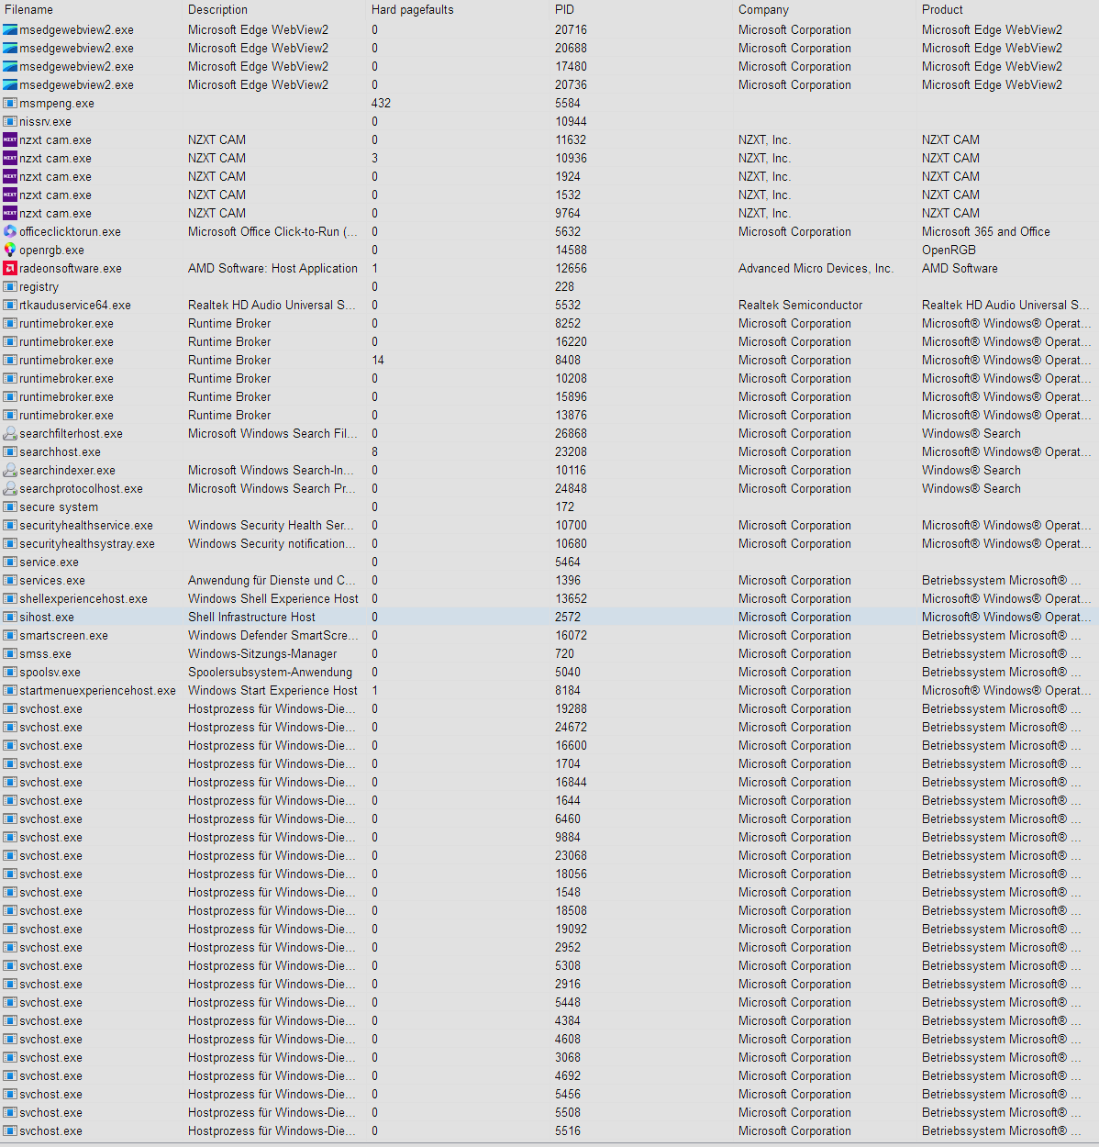The width and height of the screenshot is (1099, 1147).
Task: Click the officeclicktorun.exe Office icon
Action: pos(10,231)
